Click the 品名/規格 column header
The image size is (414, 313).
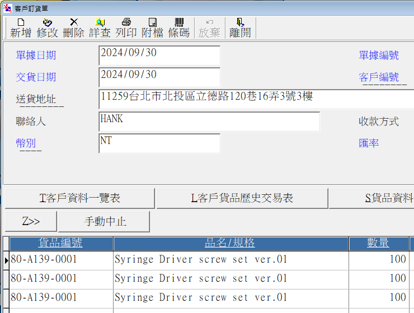230,243
